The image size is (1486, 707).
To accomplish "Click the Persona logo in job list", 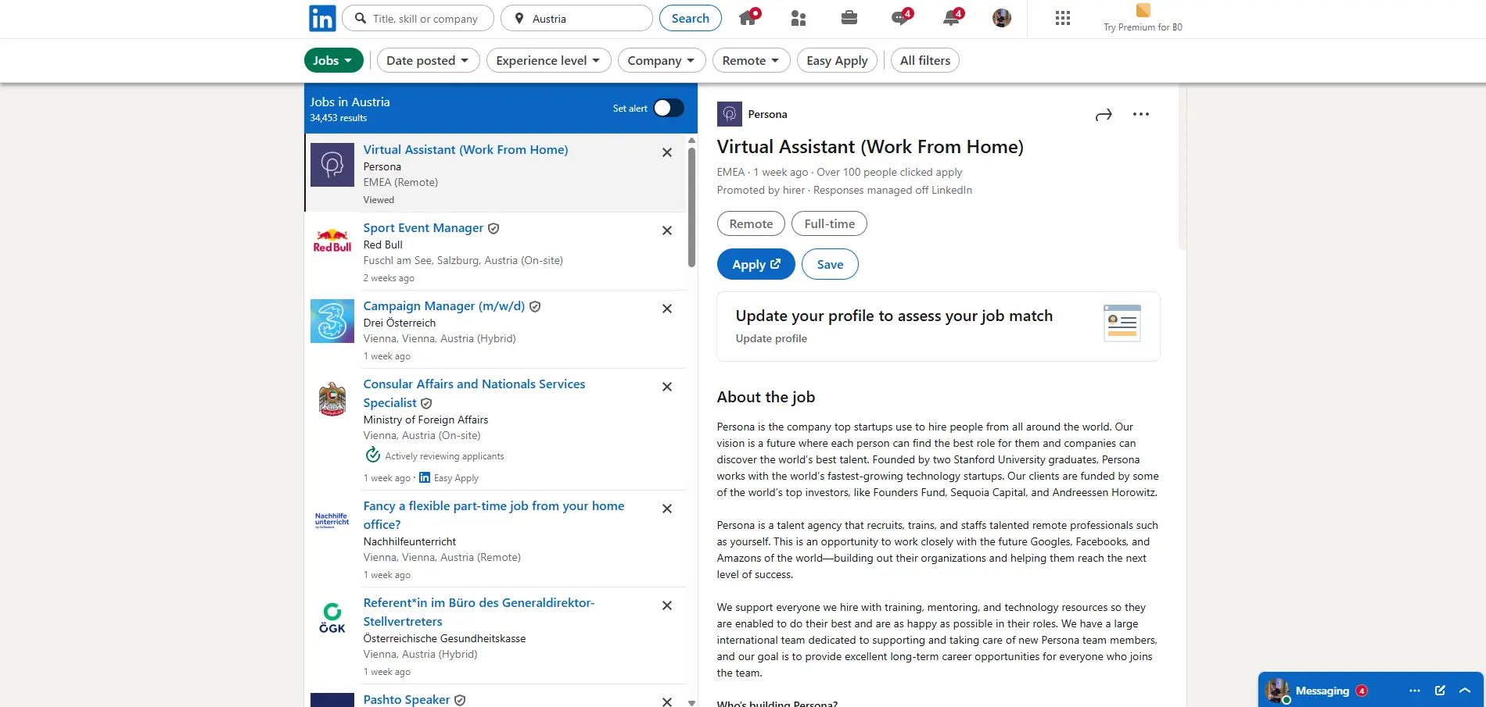I will [332, 165].
